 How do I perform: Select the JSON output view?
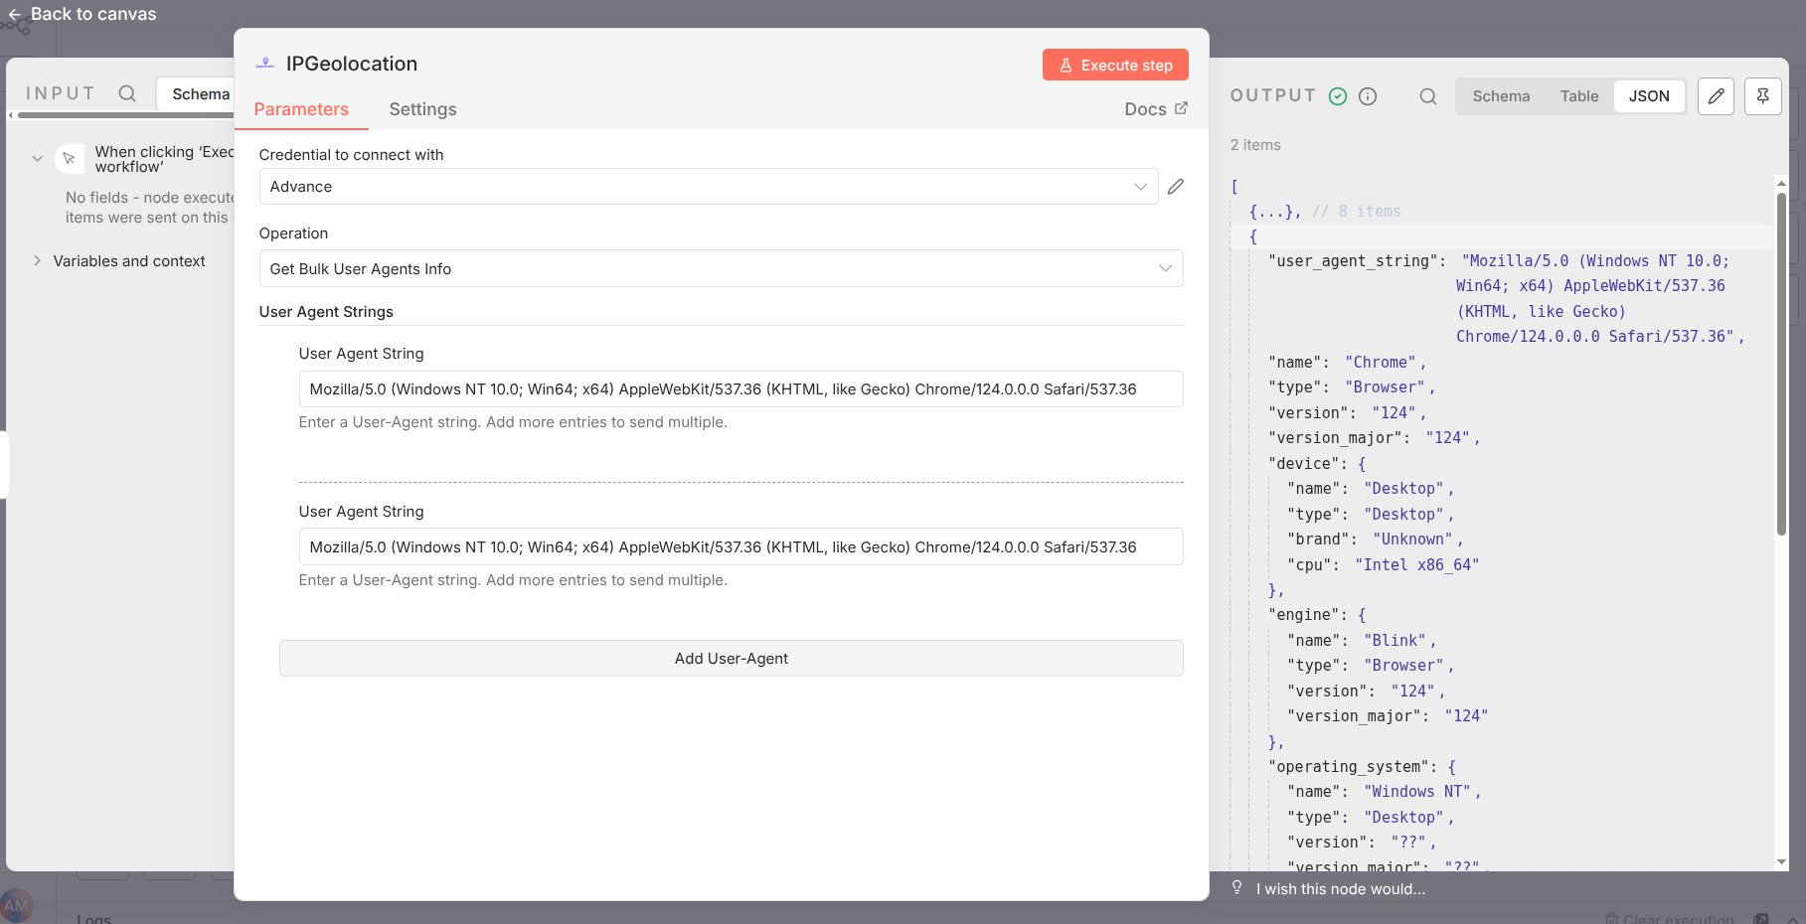pos(1648,96)
